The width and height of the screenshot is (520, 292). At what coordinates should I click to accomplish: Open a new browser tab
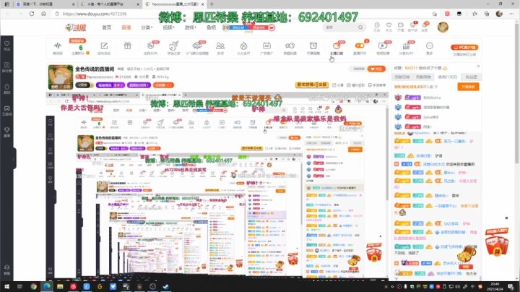(212, 4)
